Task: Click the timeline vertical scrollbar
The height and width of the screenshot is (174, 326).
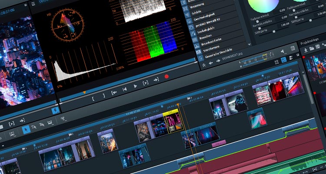Action: (x=309, y=89)
